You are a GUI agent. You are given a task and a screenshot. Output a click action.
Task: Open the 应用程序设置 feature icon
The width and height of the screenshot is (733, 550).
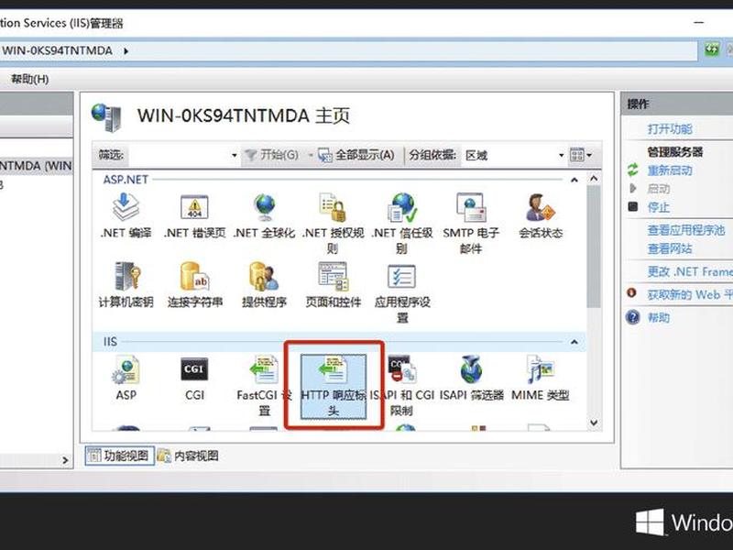[x=402, y=292]
